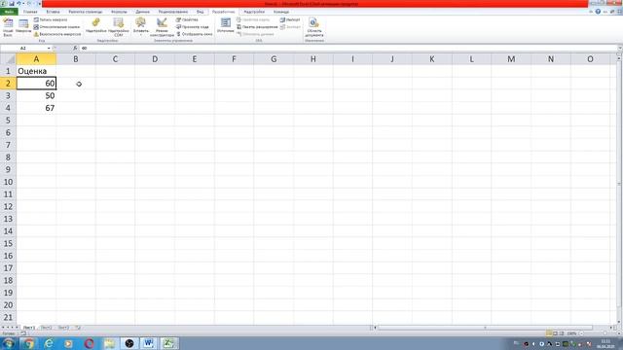Select column D header
The image size is (623, 350).
155,59
